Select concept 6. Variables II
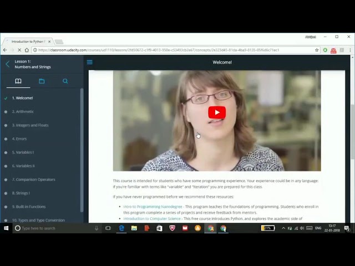355x266 pixels. click(23, 166)
